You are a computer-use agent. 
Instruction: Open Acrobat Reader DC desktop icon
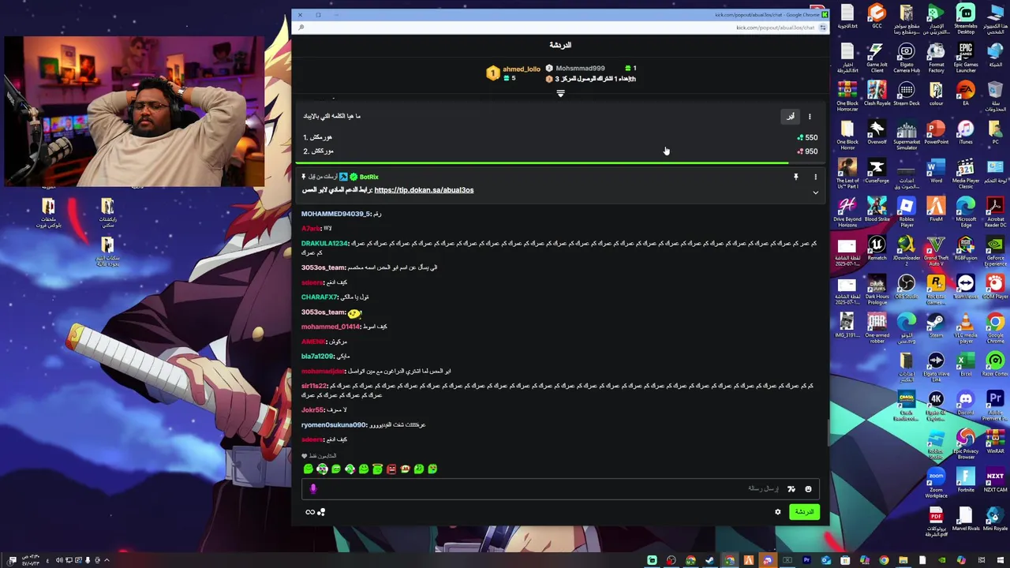995,211
